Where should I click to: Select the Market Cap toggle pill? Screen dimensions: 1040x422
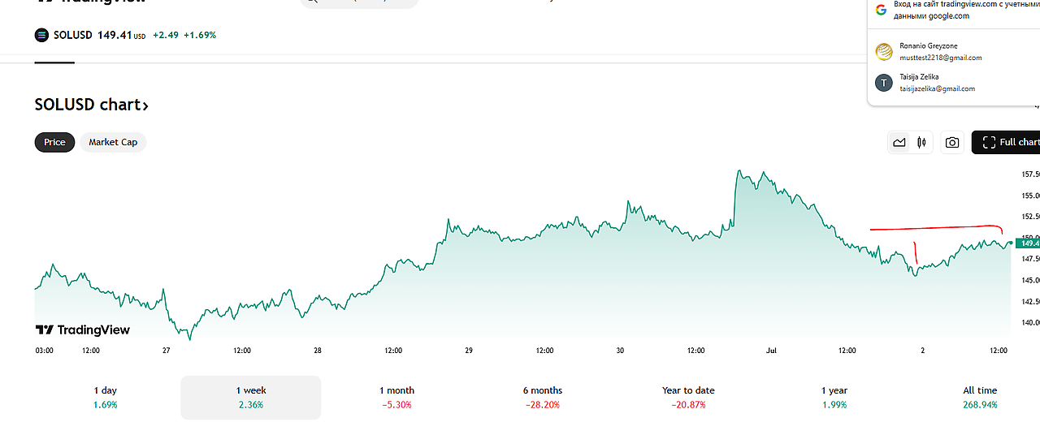(x=113, y=142)
